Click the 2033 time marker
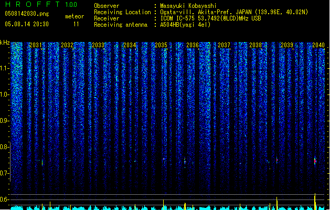 pyautogui.click(x=98, y=45)
